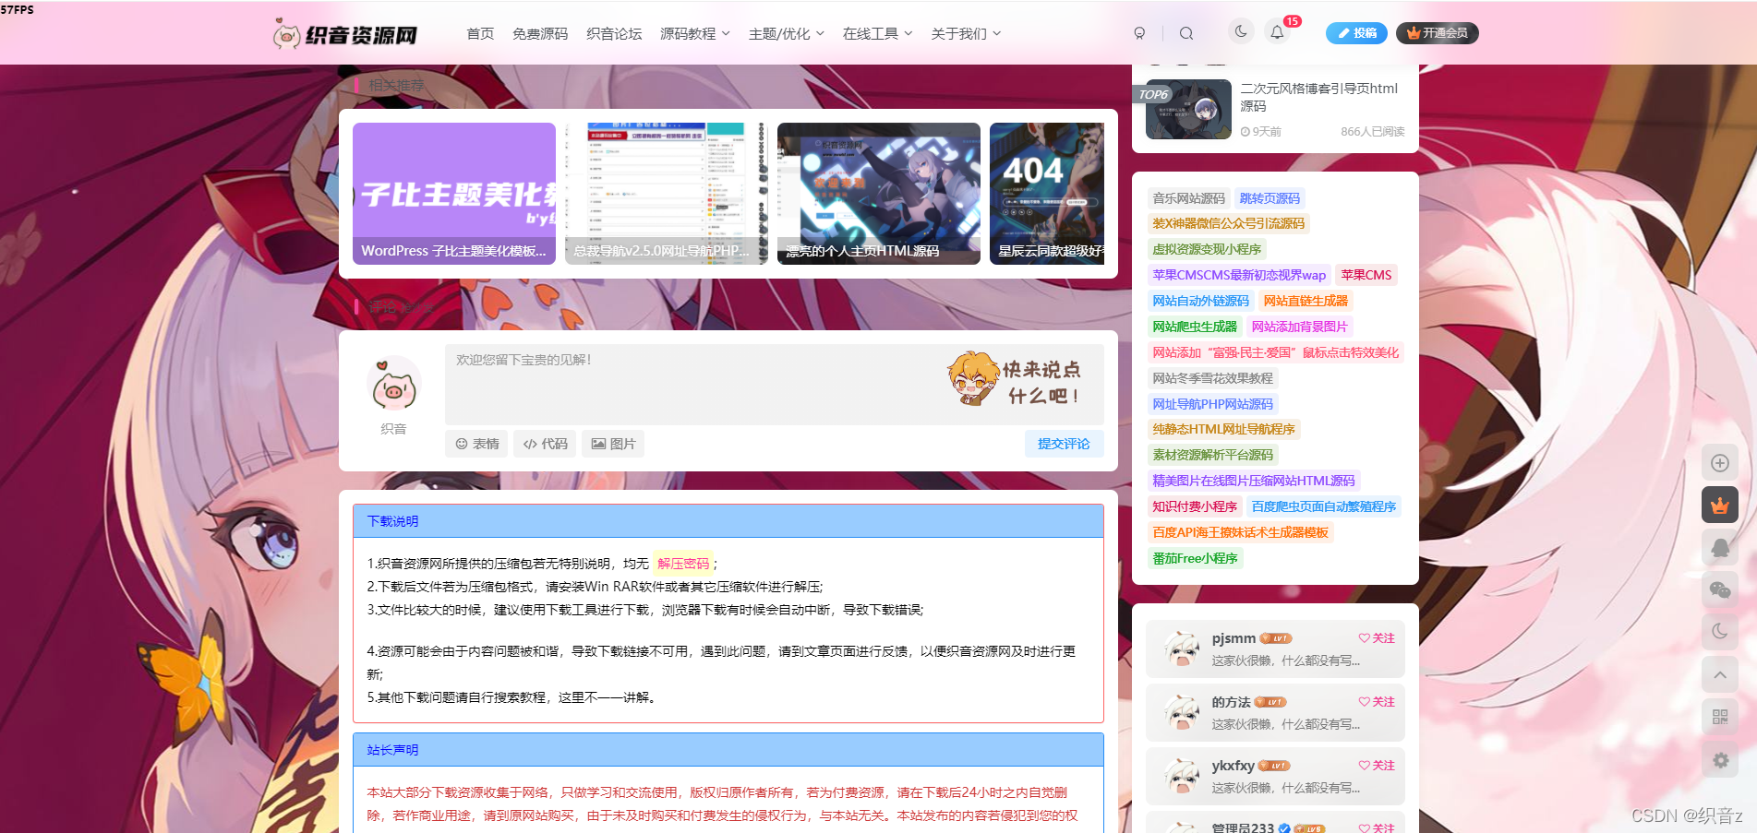Click the 代码 code insert button
This screenshot has height=833, width=1757.
[x=545, y=444]
